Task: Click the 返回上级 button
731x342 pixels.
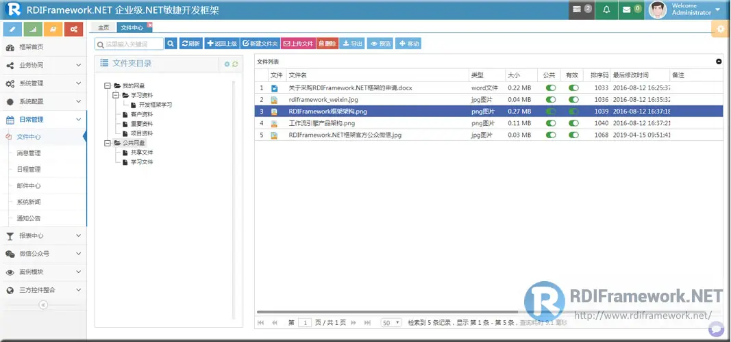Action: pos(222,44)
